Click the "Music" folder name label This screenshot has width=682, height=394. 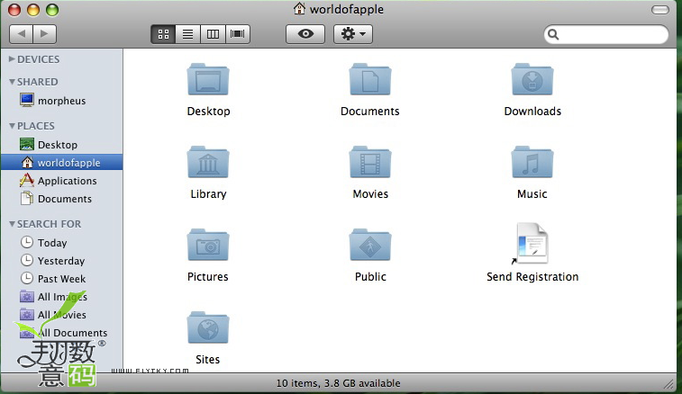point(532,194)
